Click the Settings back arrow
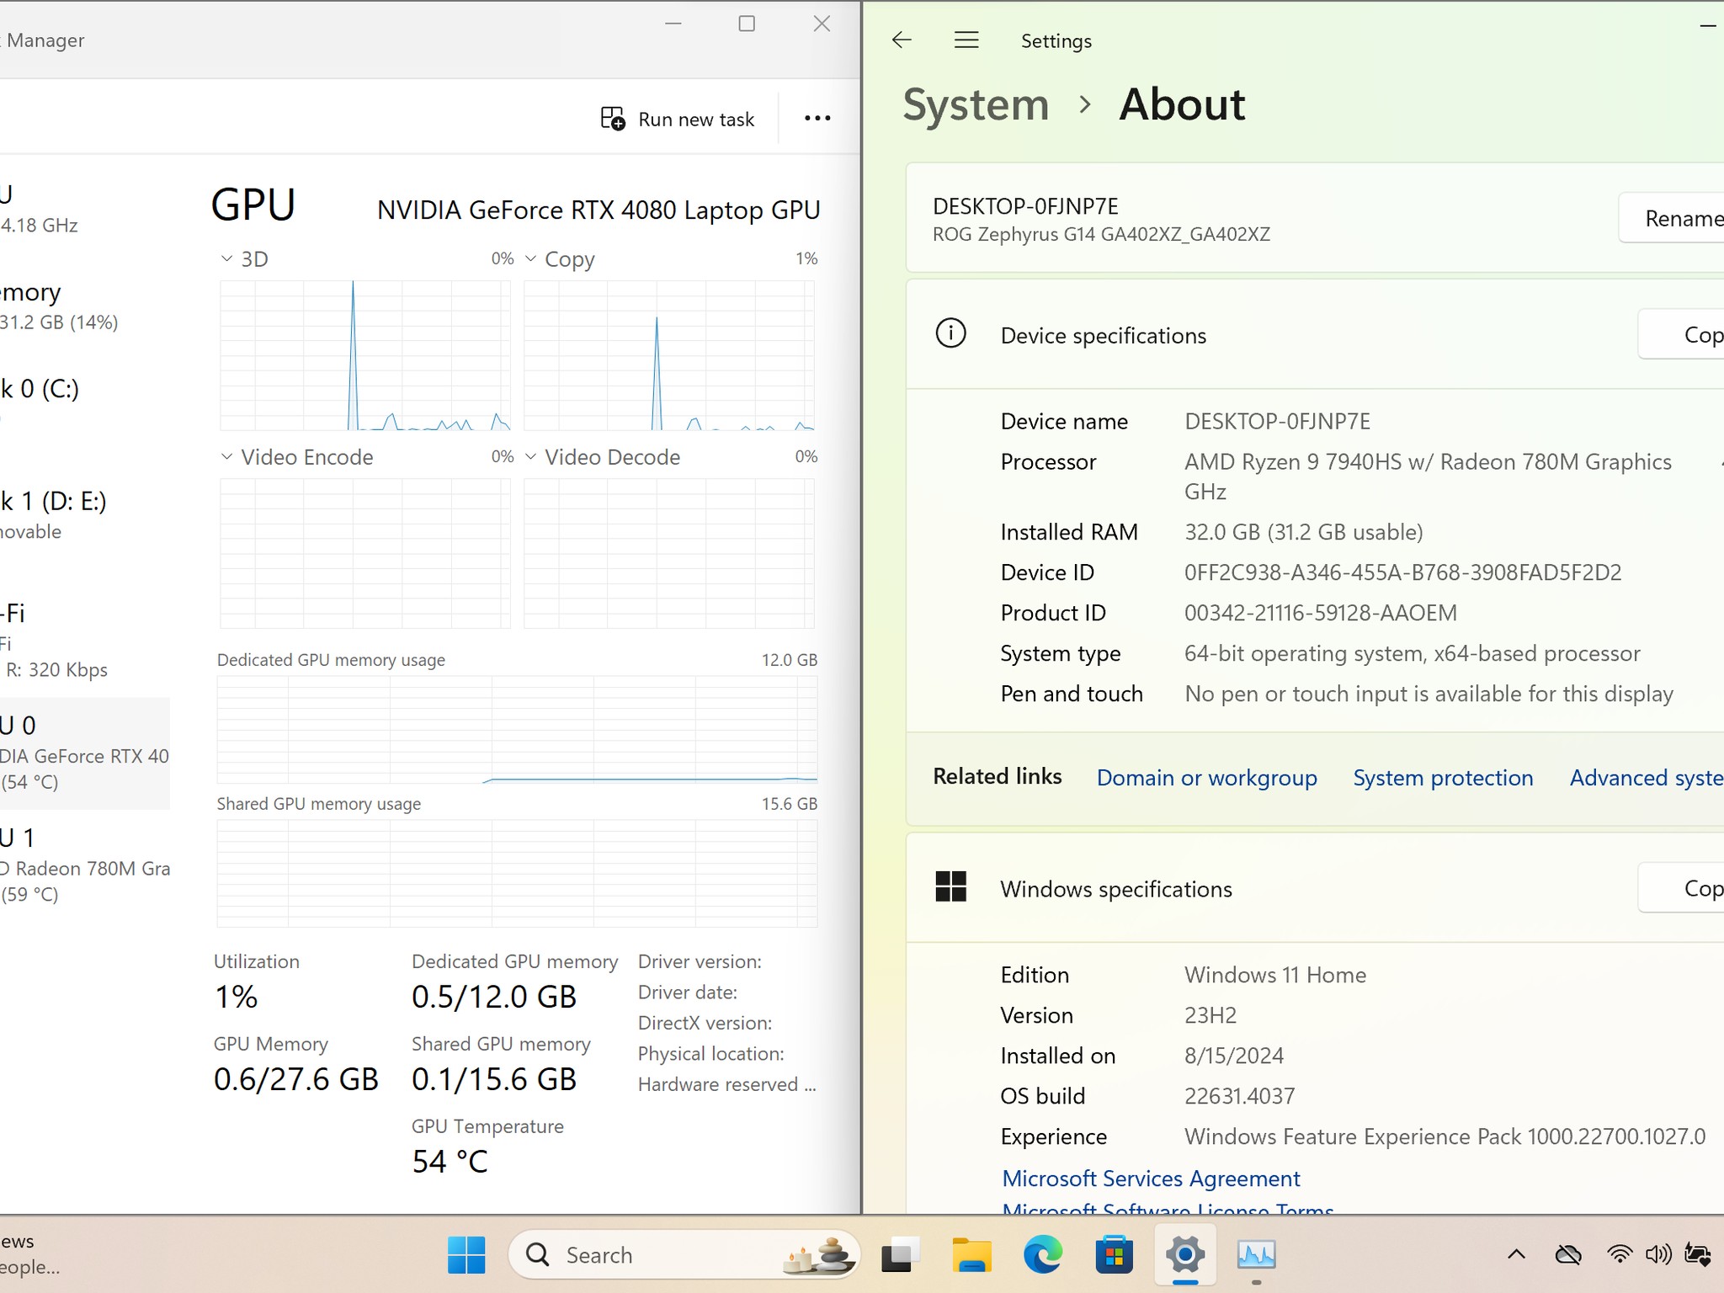 click(x=902, y=40)
